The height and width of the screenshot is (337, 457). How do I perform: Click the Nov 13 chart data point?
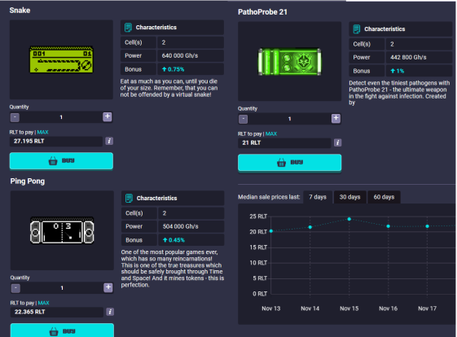pyautogui.click(x=271, y=231)
